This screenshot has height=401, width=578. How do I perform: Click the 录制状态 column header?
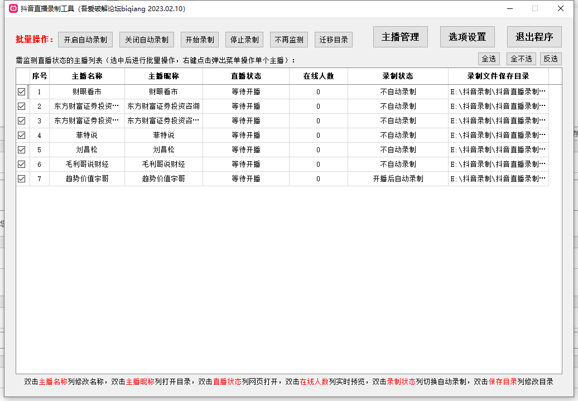[x=397, y=76]
